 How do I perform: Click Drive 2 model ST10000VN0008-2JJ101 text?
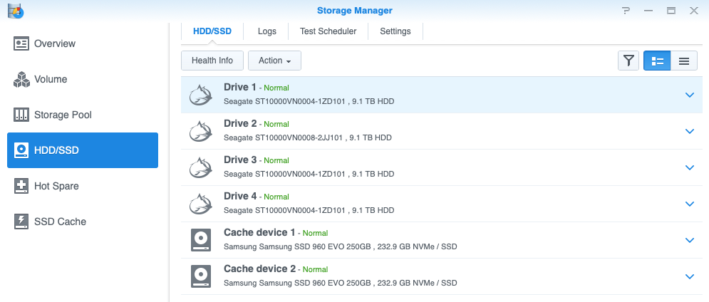[x=299, y=137]
